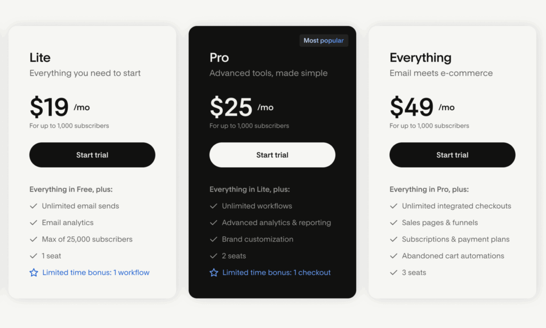
Task: Click Advanced analytics & reporting feature
Action: pos(276,223)
